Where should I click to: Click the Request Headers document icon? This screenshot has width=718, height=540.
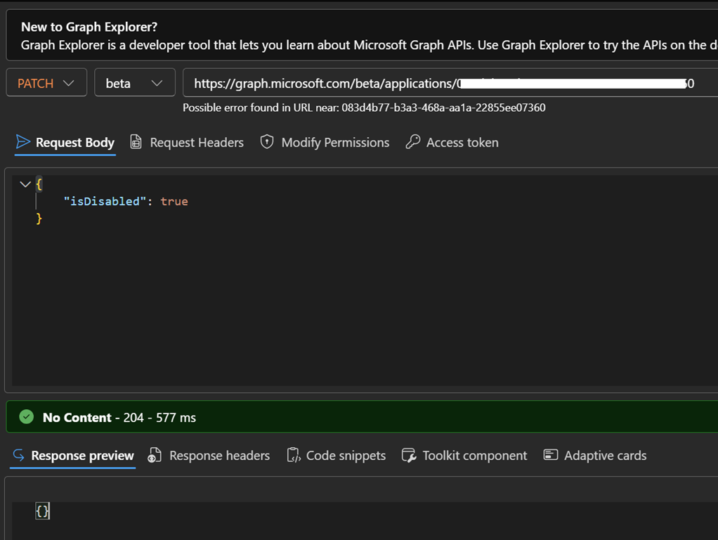(x=136, y=142)
